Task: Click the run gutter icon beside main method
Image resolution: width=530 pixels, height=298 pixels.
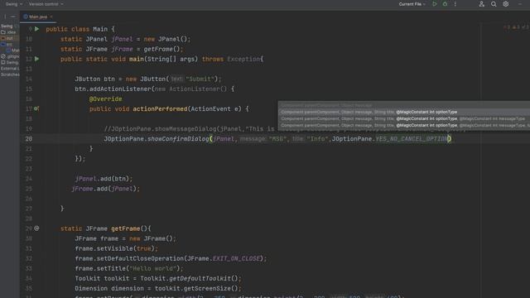Action: [x=36, y=59]
